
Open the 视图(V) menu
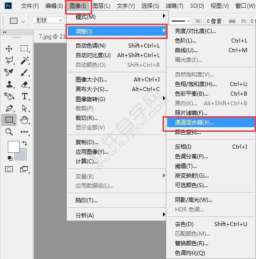click(x=220, y=6)
